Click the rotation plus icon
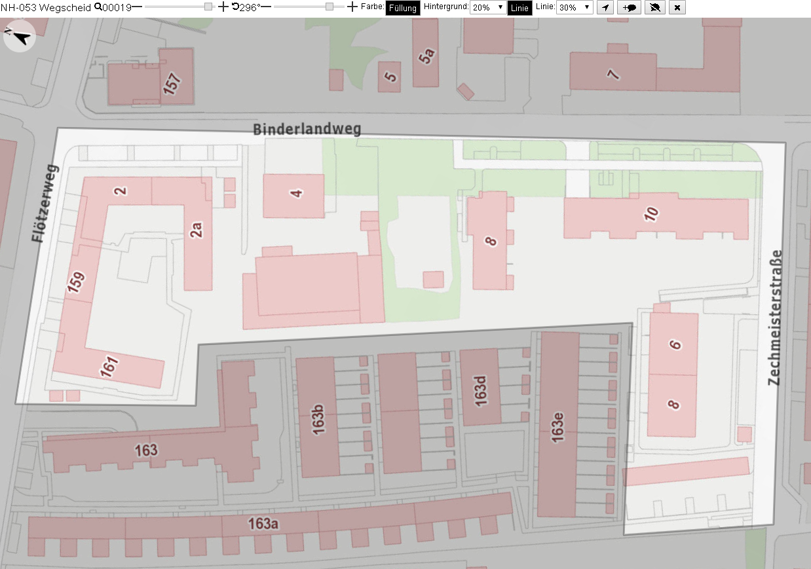This screenshot has width=811, height=569. (352, 7)
